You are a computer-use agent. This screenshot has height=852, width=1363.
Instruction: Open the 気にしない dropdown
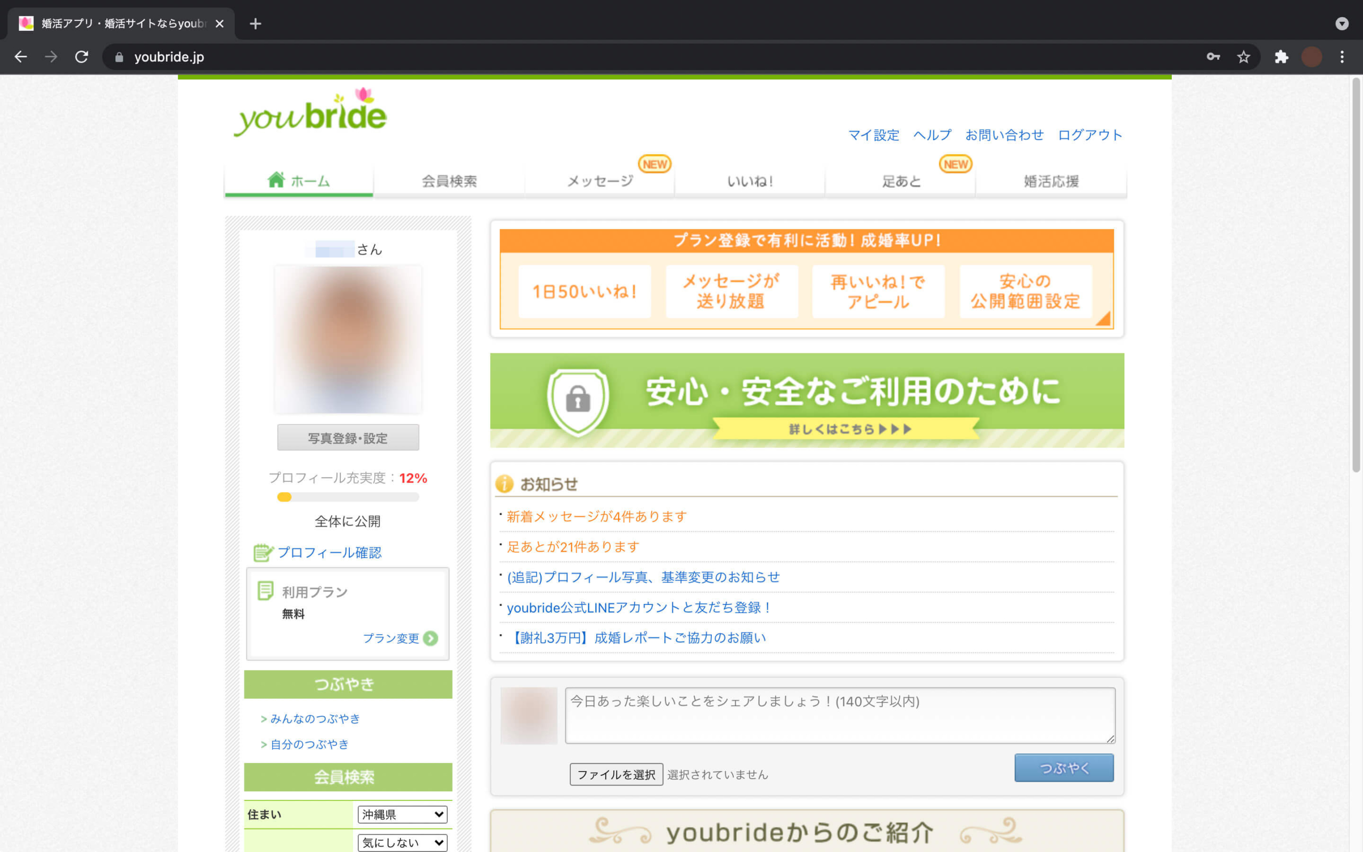pyautogui.click(x=403, y=842)
